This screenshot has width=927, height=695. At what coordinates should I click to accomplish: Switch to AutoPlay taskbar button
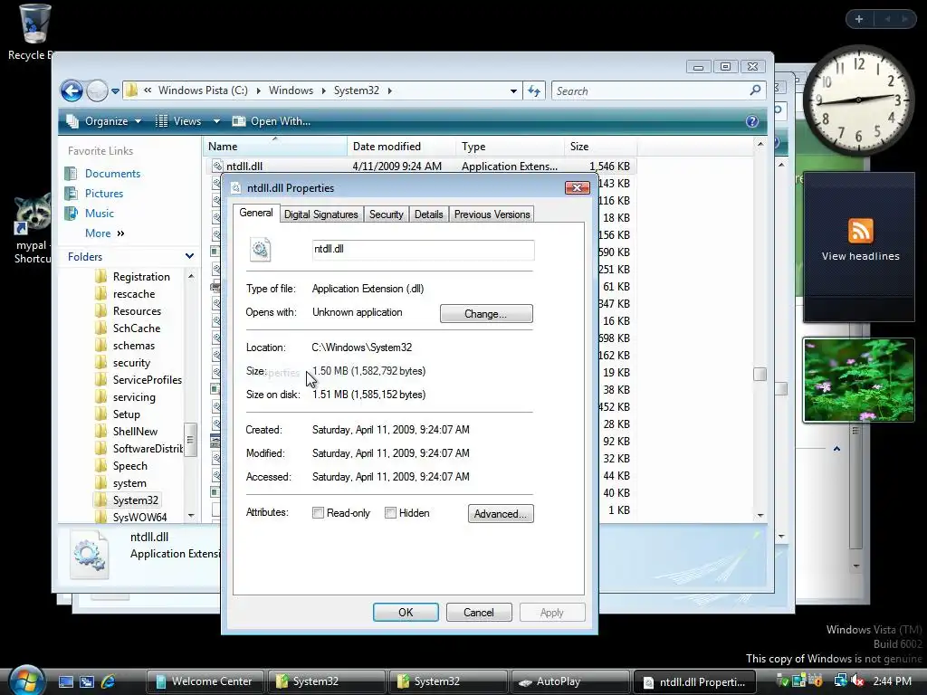tap(570, 681)
